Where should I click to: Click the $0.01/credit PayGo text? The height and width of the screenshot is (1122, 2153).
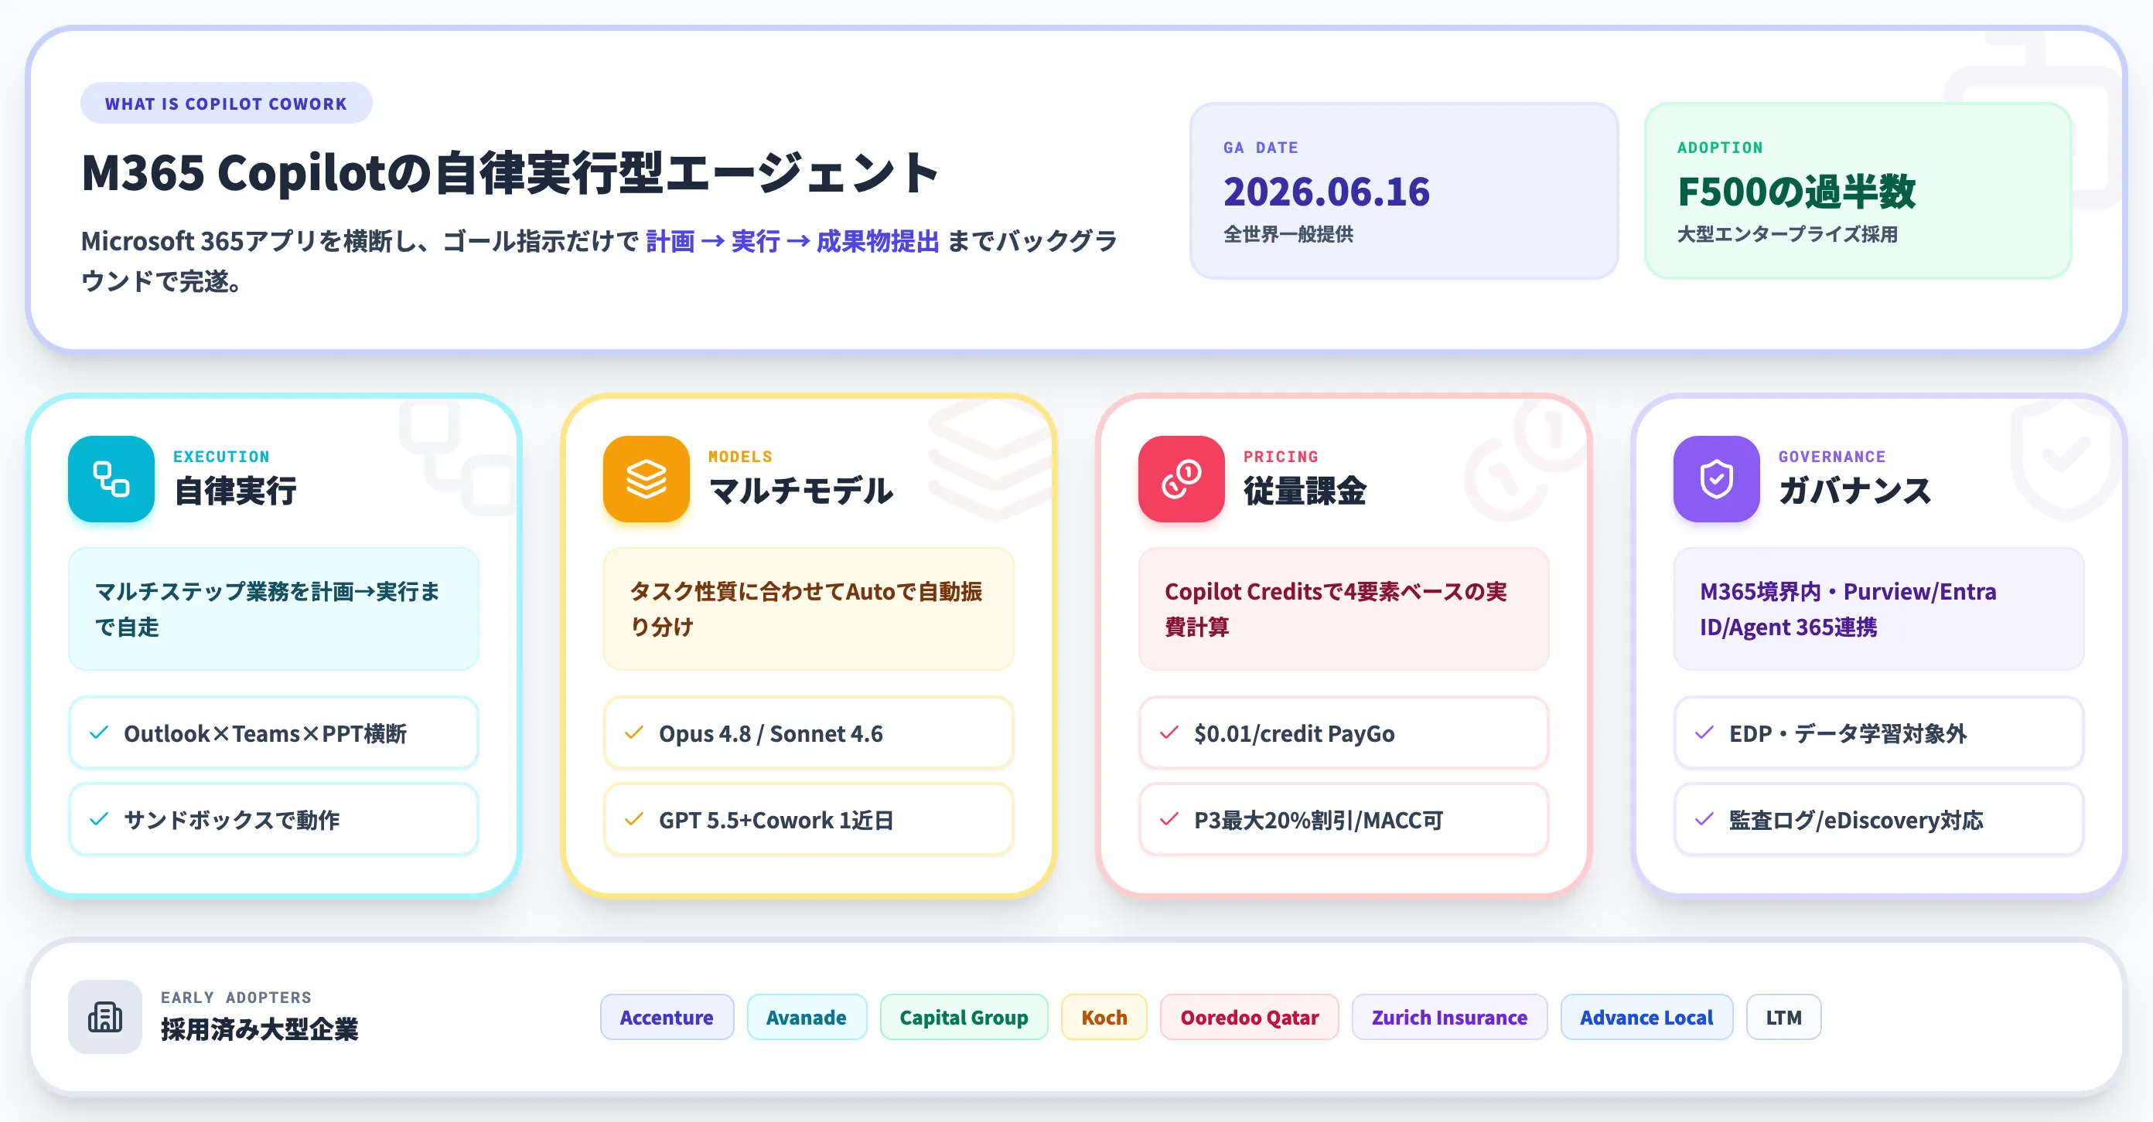[1294, 734]
